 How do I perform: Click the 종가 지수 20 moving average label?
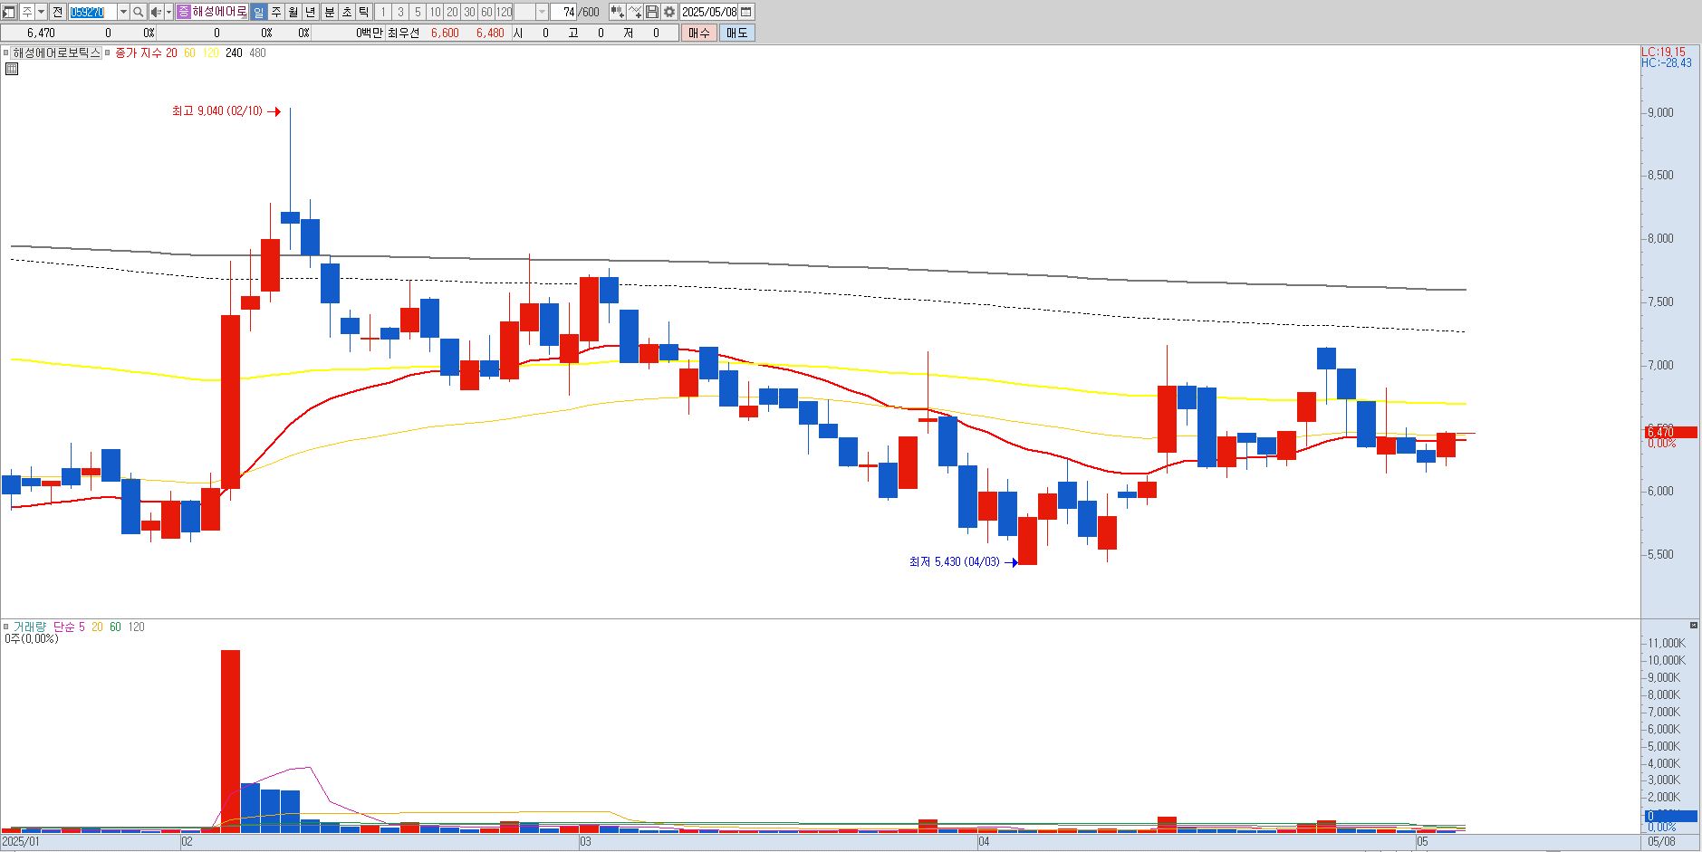146,53
